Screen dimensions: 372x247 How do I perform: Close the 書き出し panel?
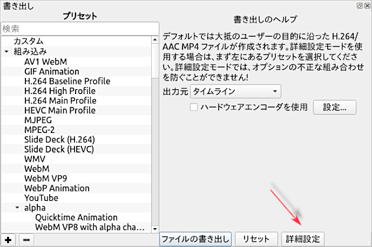(x=367, y=6)
